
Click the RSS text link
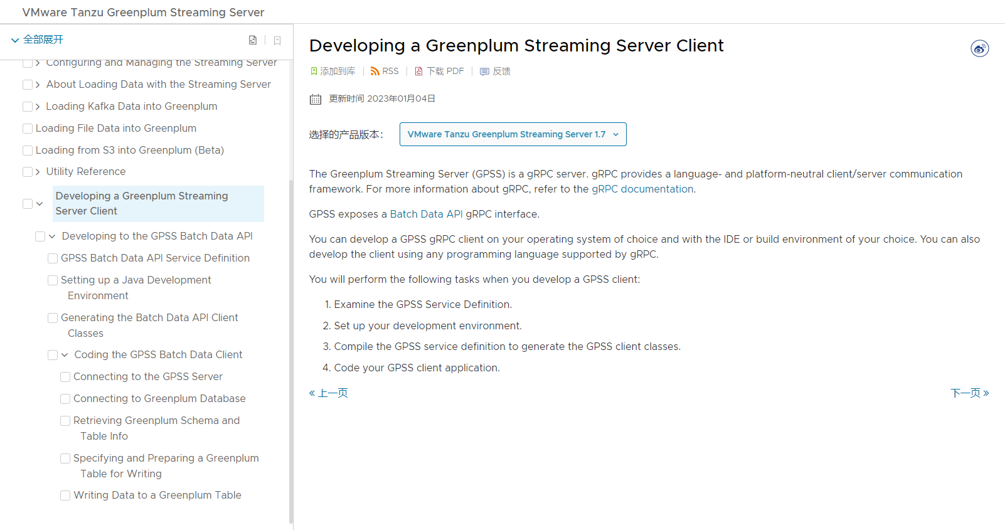pyautogui.click(x=390, y=72)
